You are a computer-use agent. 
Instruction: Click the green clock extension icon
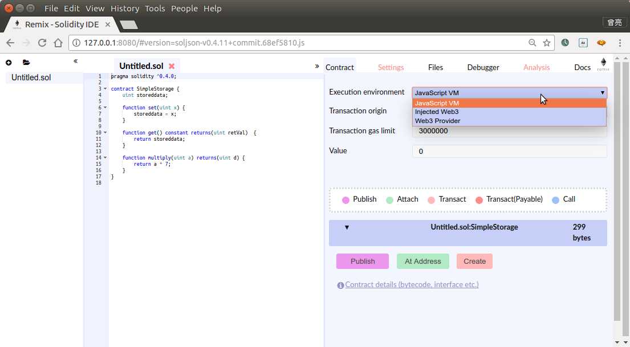[565, 43]
